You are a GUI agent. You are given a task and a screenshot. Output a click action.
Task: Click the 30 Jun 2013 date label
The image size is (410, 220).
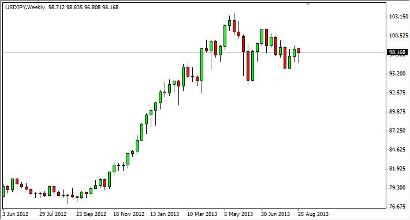(275, 214)
